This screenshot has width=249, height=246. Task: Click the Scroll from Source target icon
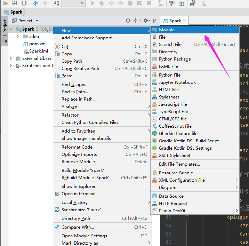coord(128,21)
